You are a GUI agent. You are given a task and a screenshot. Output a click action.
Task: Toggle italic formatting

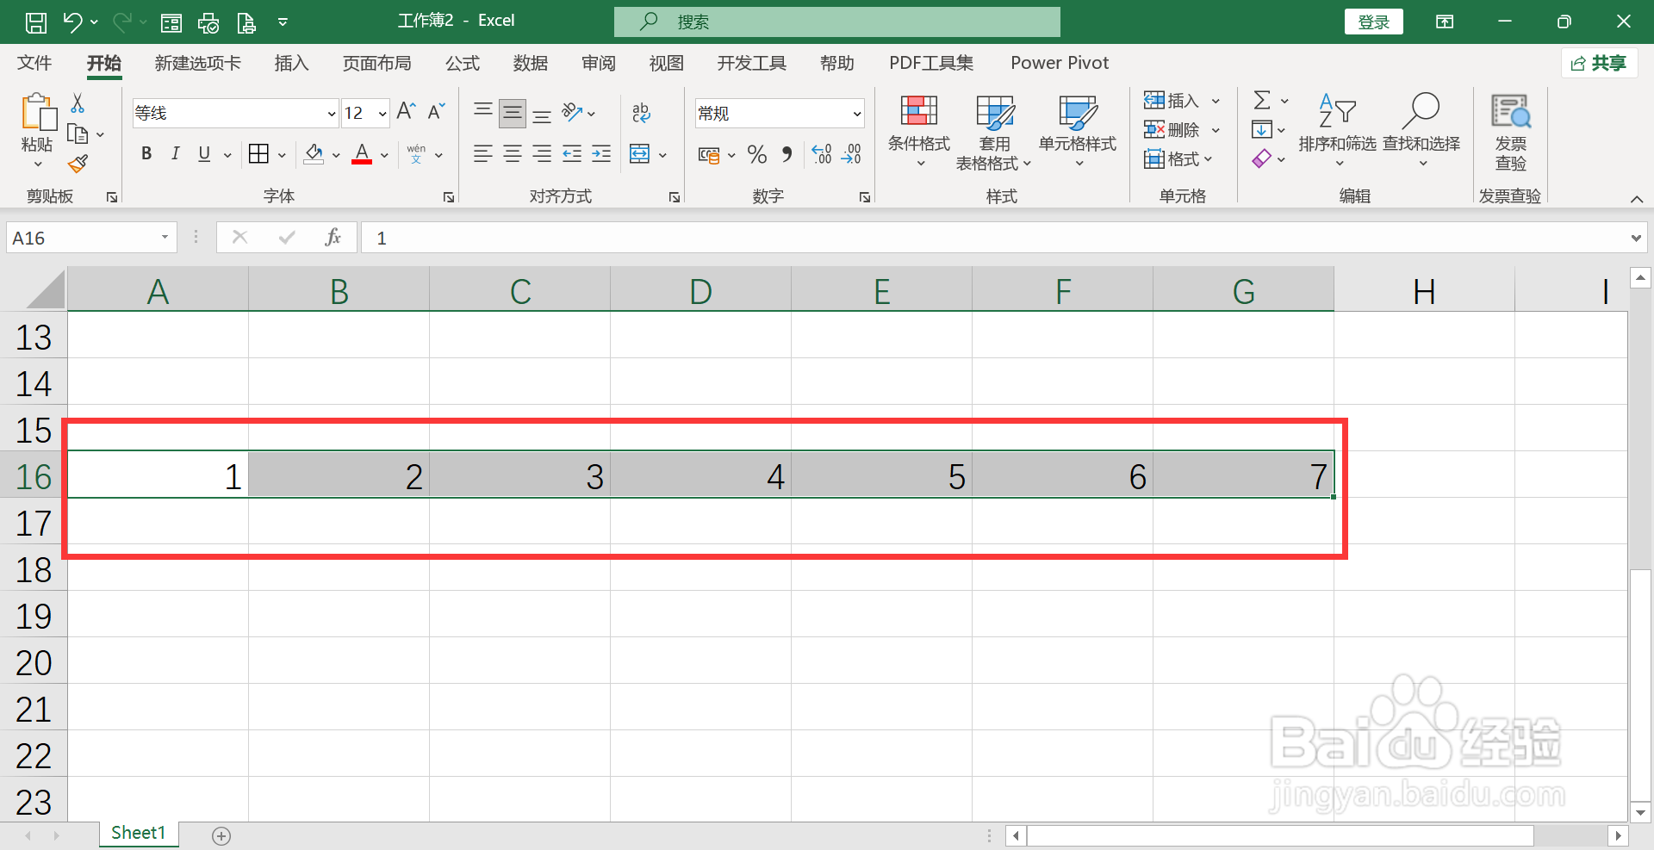tap(176, 154)
